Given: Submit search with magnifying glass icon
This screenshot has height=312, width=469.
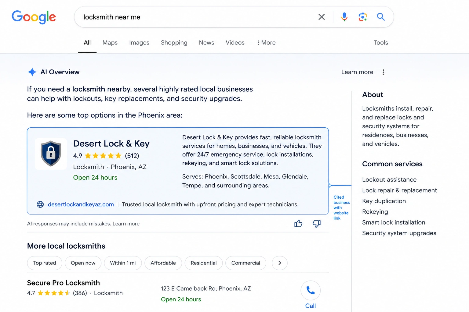Looking at the screenshot, I should point(381,17).
